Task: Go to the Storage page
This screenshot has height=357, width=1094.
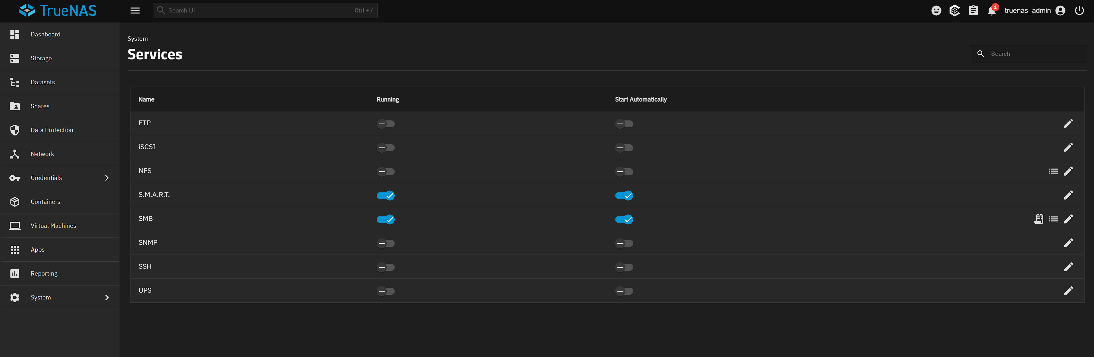Action: [60, 58]
